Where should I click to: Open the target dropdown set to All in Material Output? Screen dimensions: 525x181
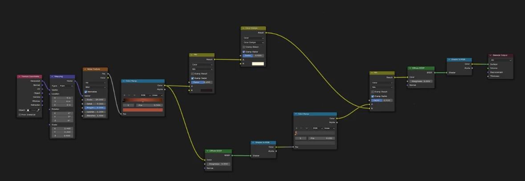click(x=501, y=60)
